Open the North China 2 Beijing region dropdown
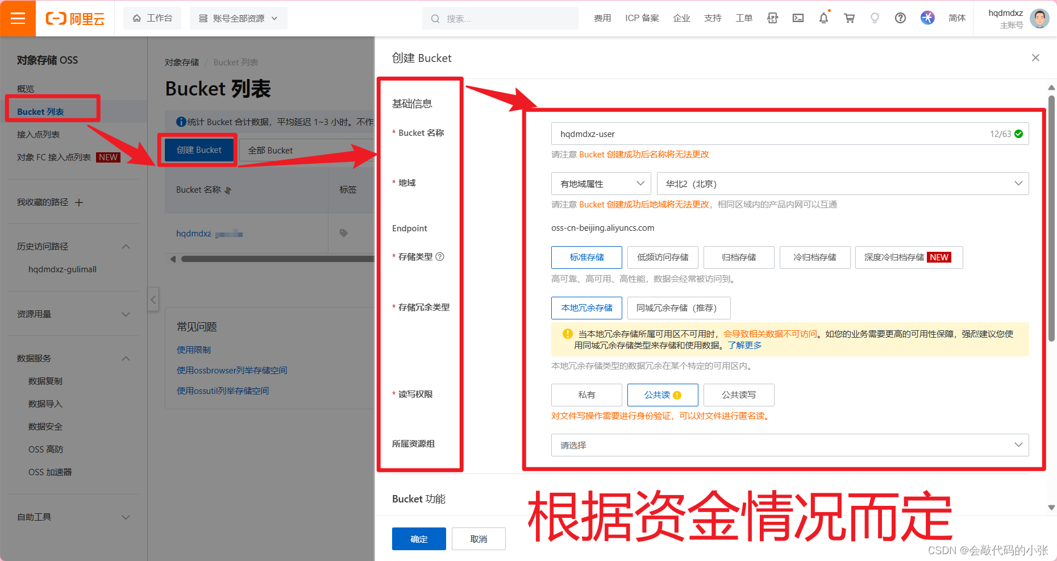Screen dimensions: 1057x561 (x=843, y=184)
